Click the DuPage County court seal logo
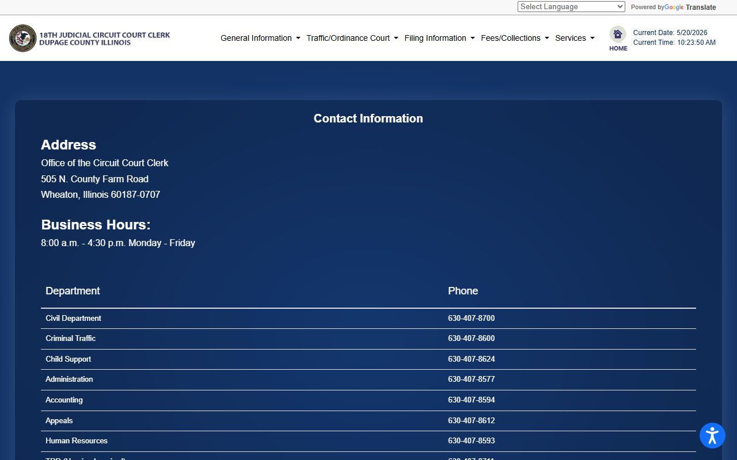The height and width of the screenshot is (460, 737). tap(23, 38)
